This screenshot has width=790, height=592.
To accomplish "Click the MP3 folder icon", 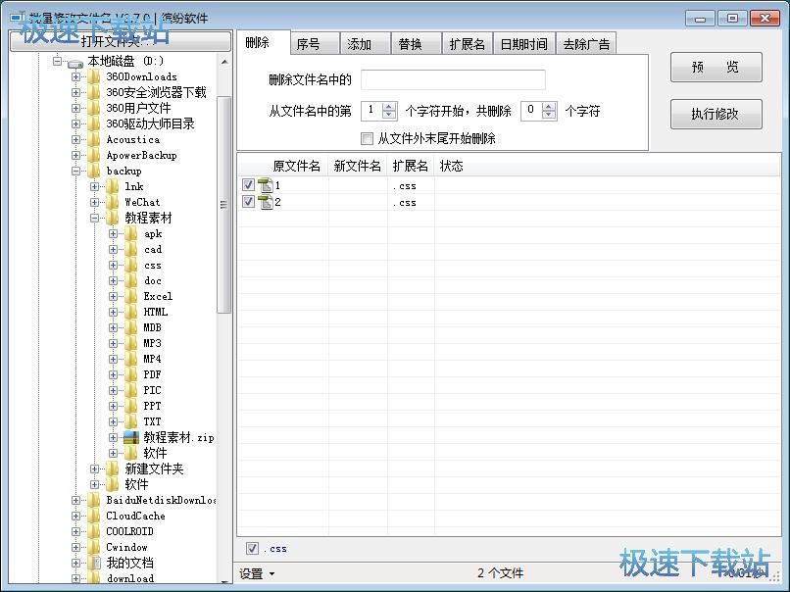I will point(131,343).
